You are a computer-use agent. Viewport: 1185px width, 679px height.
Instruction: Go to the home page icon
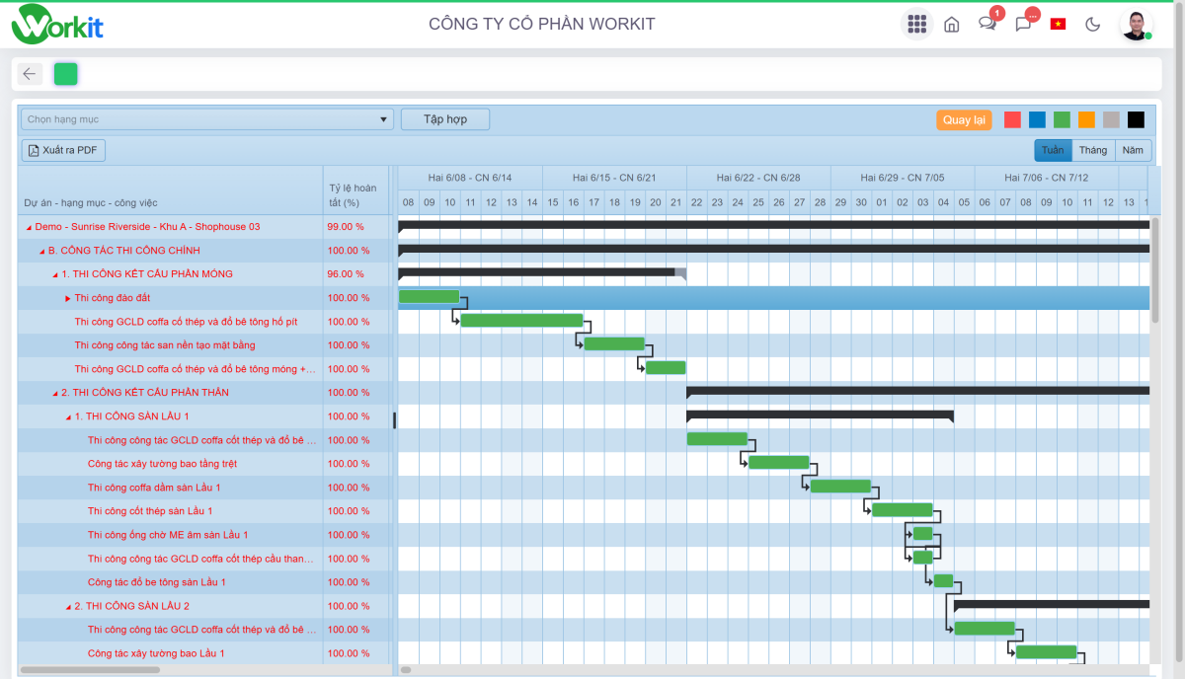coord(952,25)
